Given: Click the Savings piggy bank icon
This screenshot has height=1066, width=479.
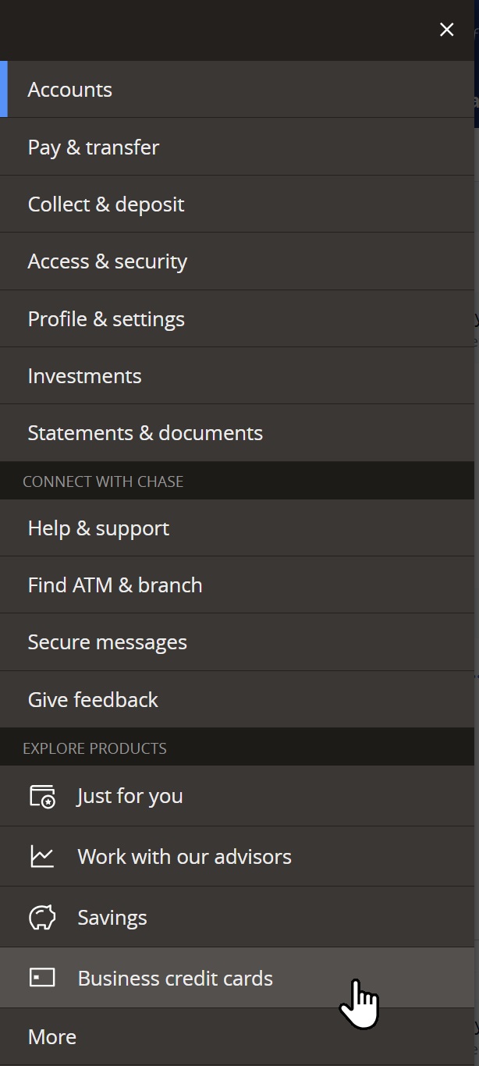Looking at the screenshot, I should tap(42, 918).
